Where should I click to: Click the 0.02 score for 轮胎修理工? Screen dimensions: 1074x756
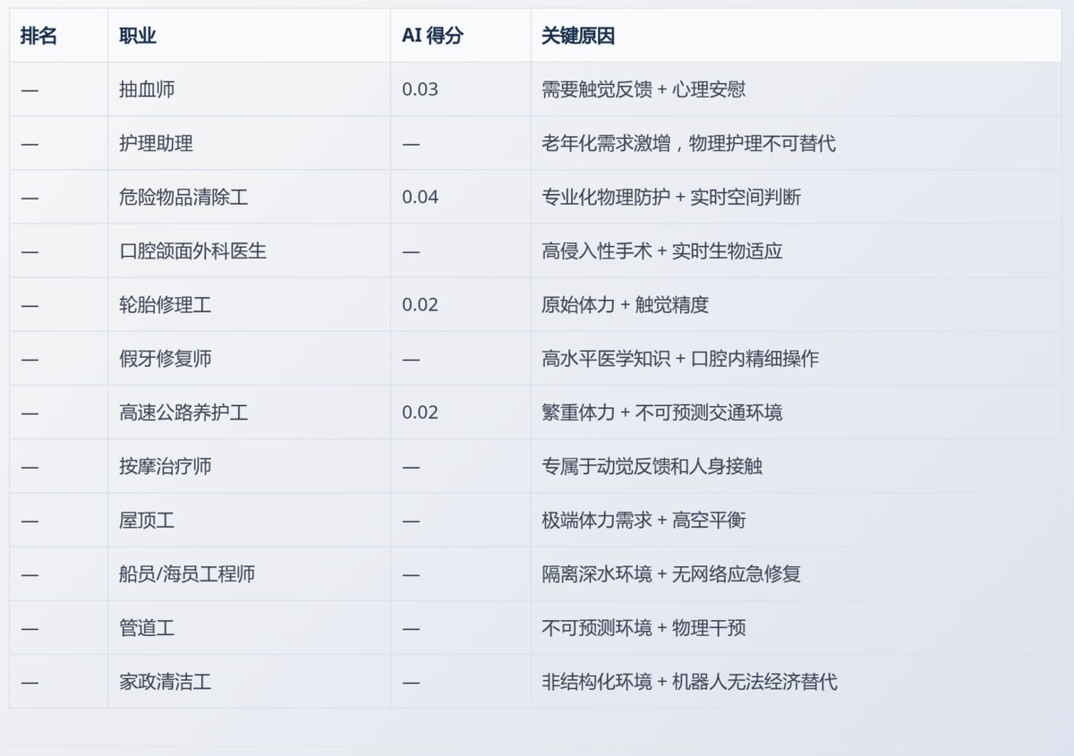point(420,304)
